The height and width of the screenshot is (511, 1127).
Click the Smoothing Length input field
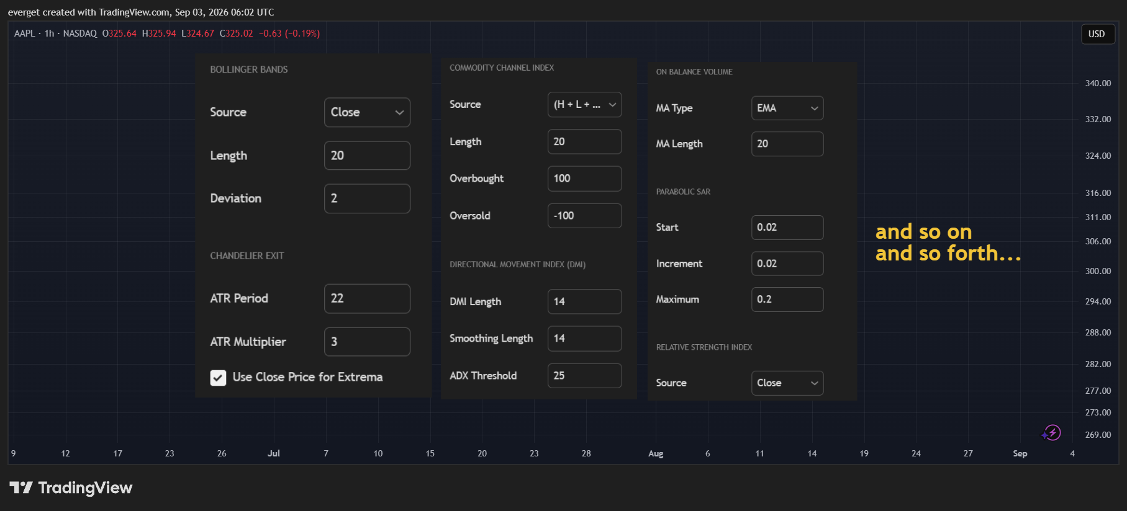[x=584, y=339]
